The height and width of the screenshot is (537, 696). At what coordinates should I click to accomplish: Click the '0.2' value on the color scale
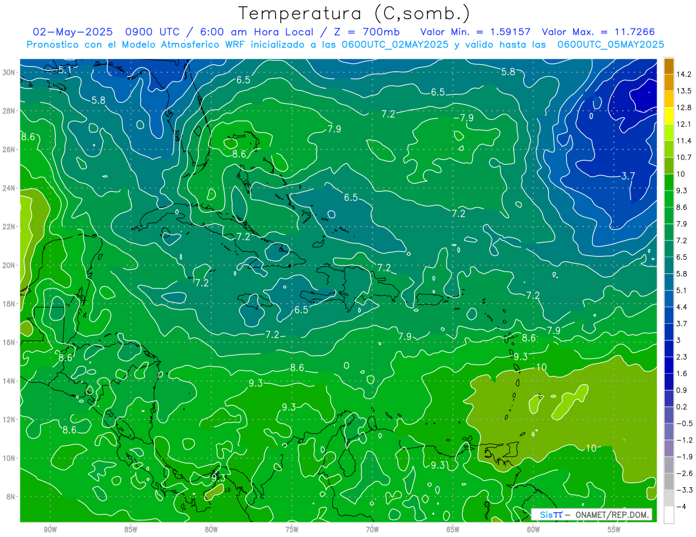[x=681, y=407]
